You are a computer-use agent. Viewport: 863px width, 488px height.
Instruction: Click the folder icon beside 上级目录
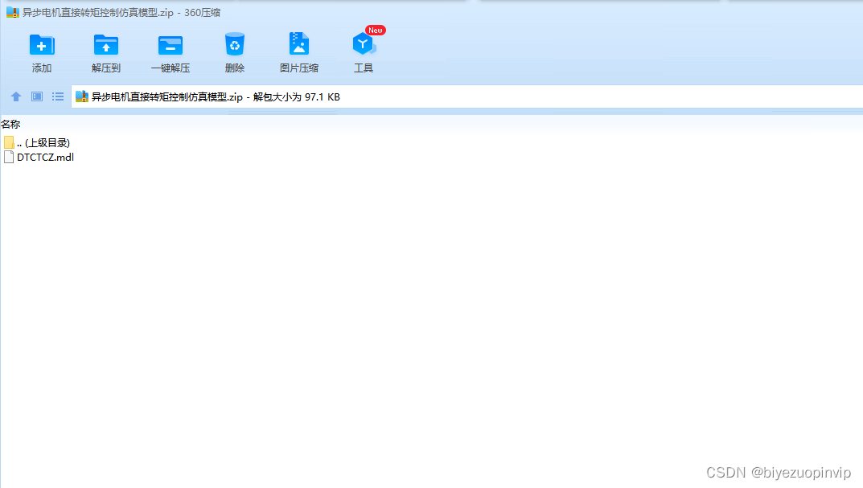pos(8,142)
